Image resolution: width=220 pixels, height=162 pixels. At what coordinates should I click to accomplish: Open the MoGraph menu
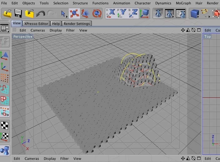point(183,3)
